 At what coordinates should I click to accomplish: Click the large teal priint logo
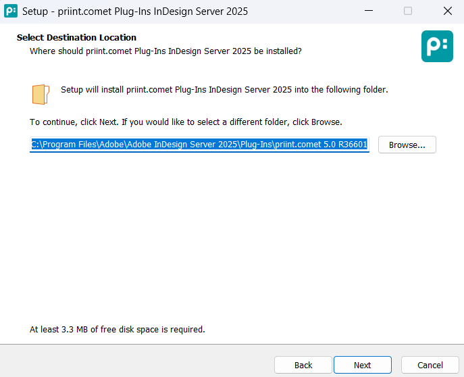[437, 46]
